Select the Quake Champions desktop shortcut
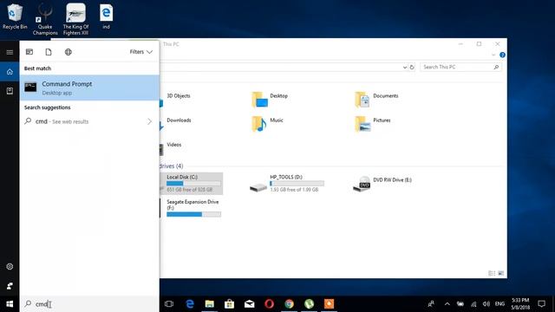Viewport: 555px width, 312px height. coord(45,19)
